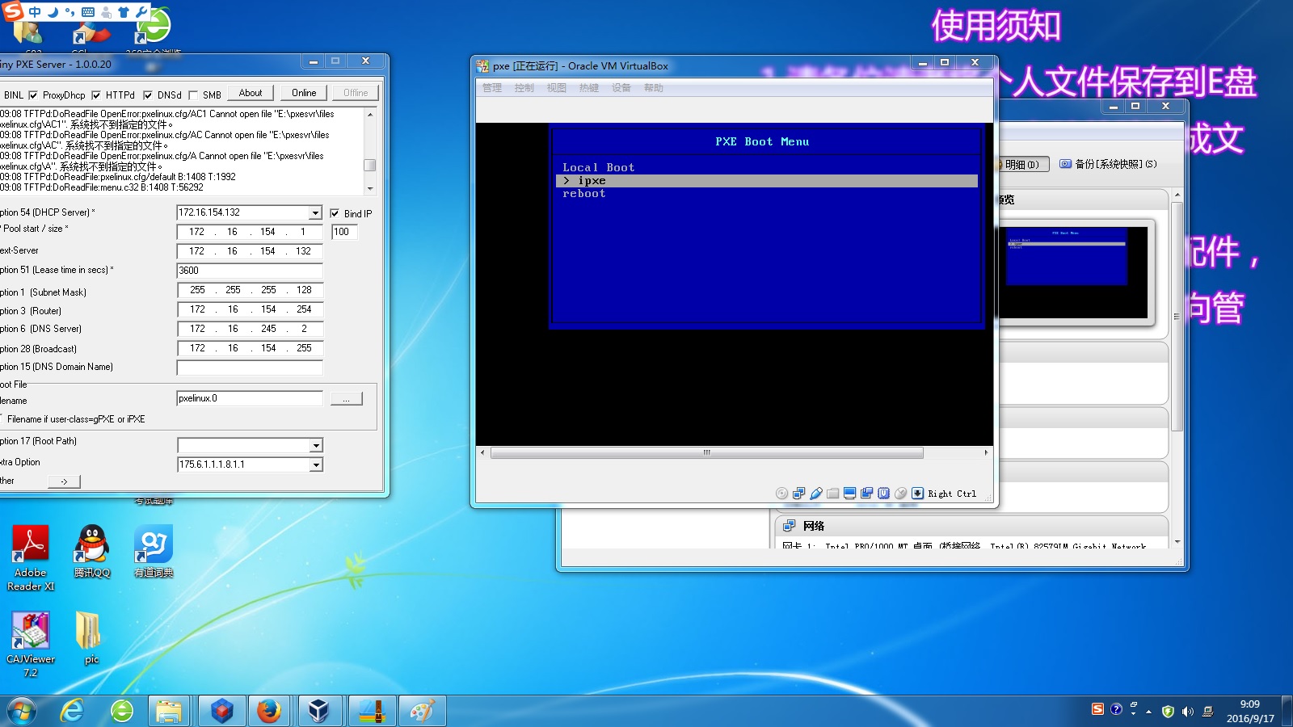Click the VirtualBox Manager details vertical scrollbar
The width and height of the screenshot is (1293, 727).
pyautogui.click(x=1177, y=315)
